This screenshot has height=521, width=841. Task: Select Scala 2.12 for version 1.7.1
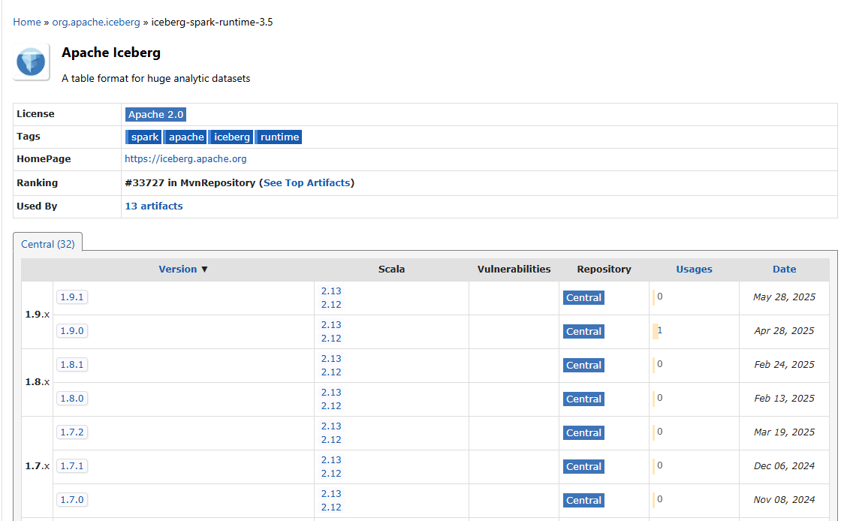(331, 473)
